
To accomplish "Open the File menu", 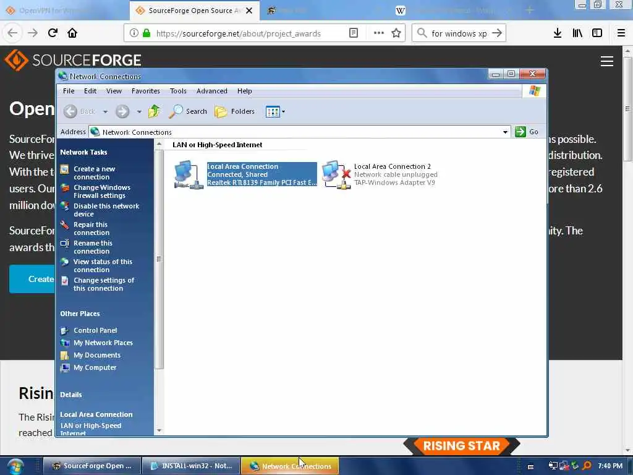I will (69, 91).
